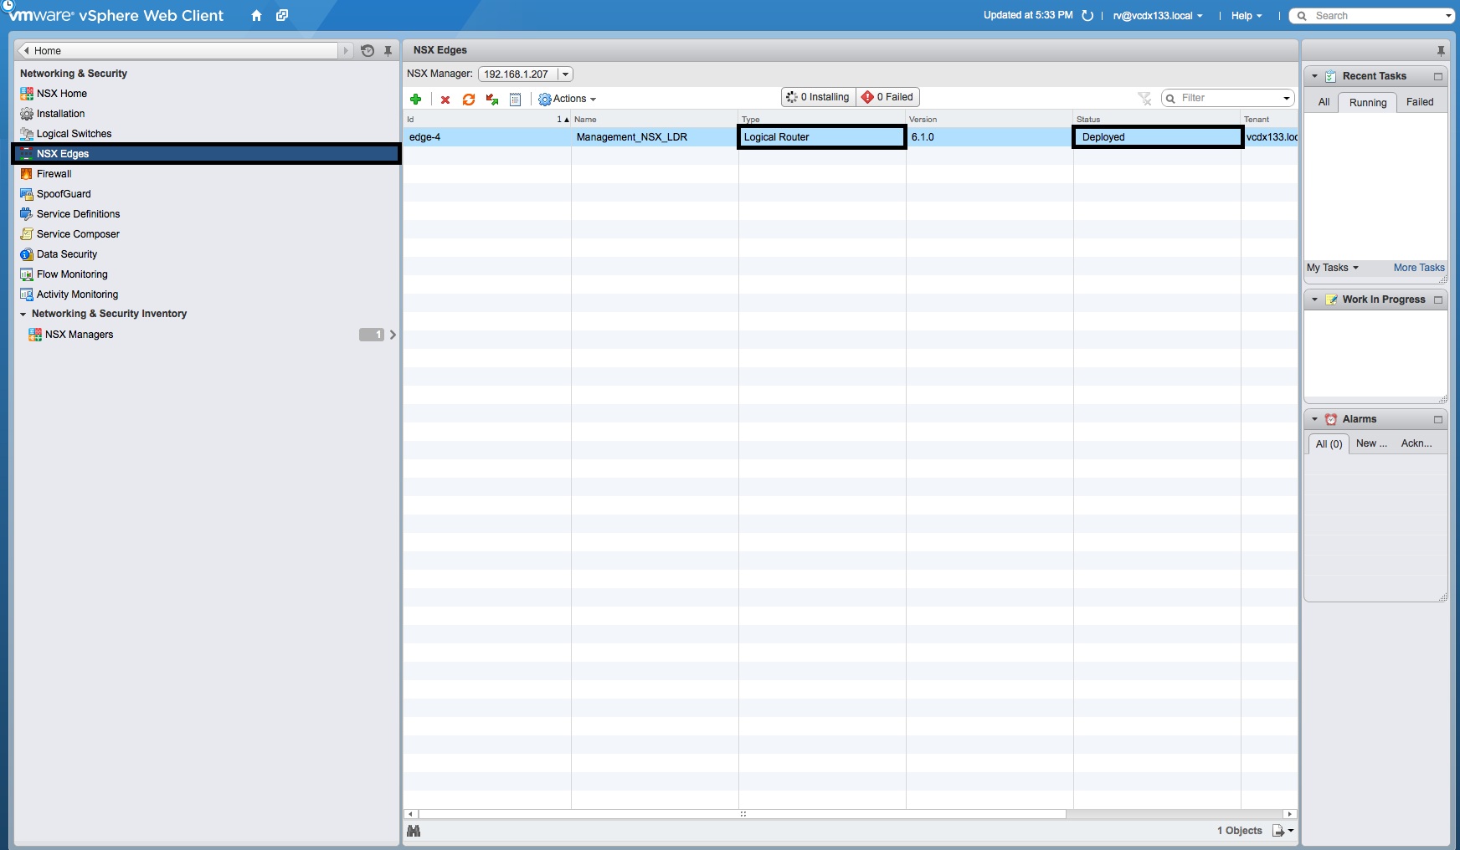The image size is (1460, 850).
Task: Pin the navigator panel
Action: [x=388, y=51]
